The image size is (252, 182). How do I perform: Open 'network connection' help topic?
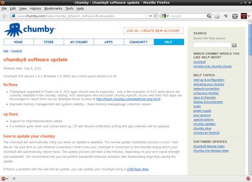tap(206, 89)
